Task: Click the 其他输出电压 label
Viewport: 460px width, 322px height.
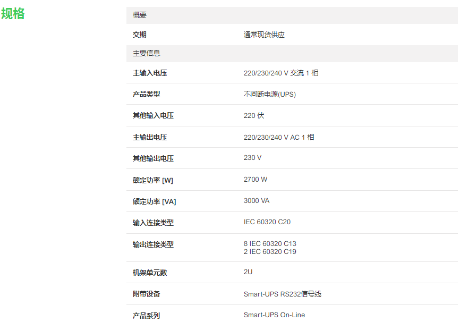Action: click(153, 158)
